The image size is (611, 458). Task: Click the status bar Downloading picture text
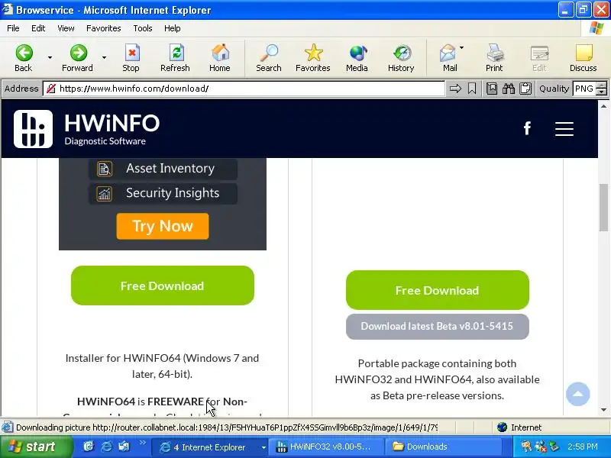(x=226, y=427)
